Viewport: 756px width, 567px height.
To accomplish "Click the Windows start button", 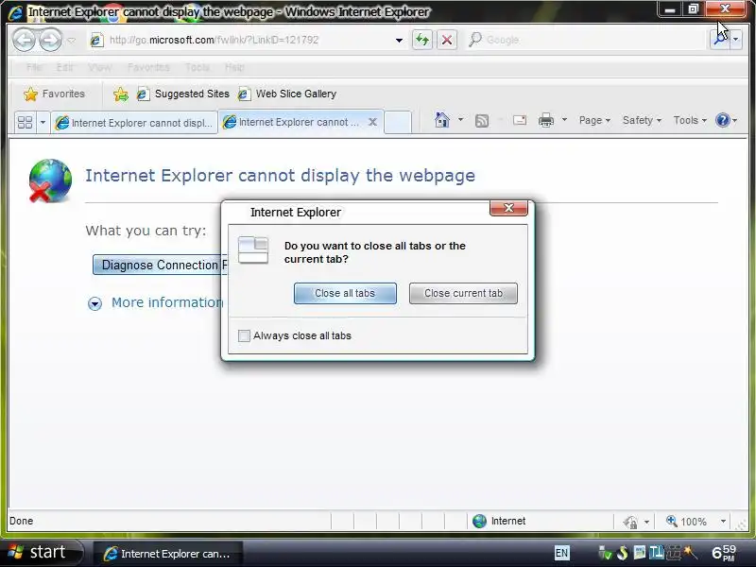I will [42, 552].
